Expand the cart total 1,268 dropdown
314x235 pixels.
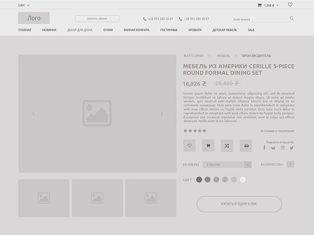coord(271,5)
